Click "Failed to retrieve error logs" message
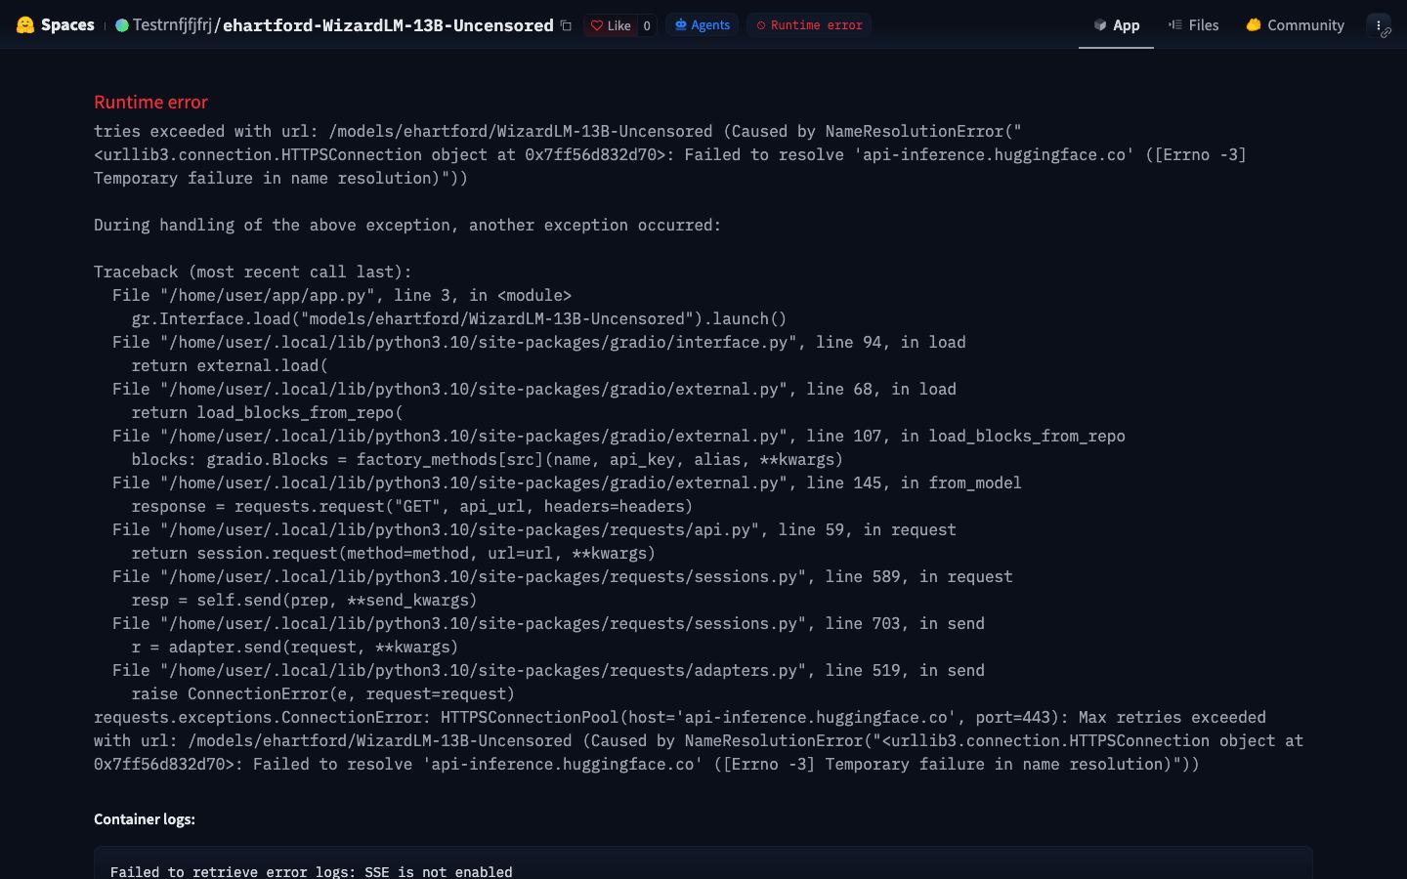This screenshot has width=1407, height=879. [312, 871]
